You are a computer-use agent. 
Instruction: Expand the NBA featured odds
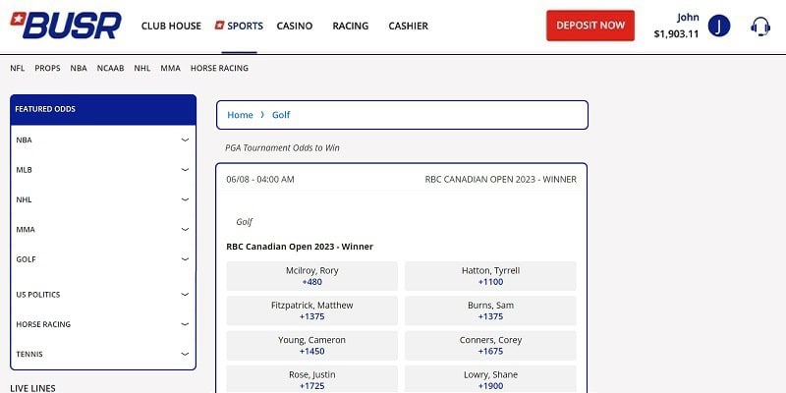[103, 140]
